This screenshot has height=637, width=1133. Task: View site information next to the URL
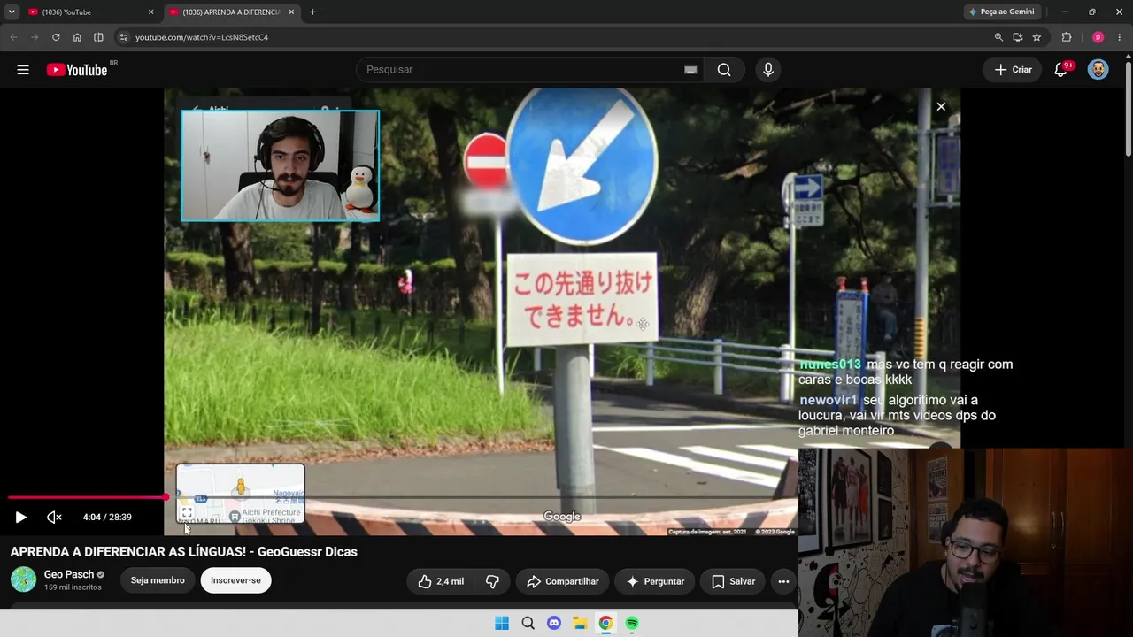pos(124,37)
